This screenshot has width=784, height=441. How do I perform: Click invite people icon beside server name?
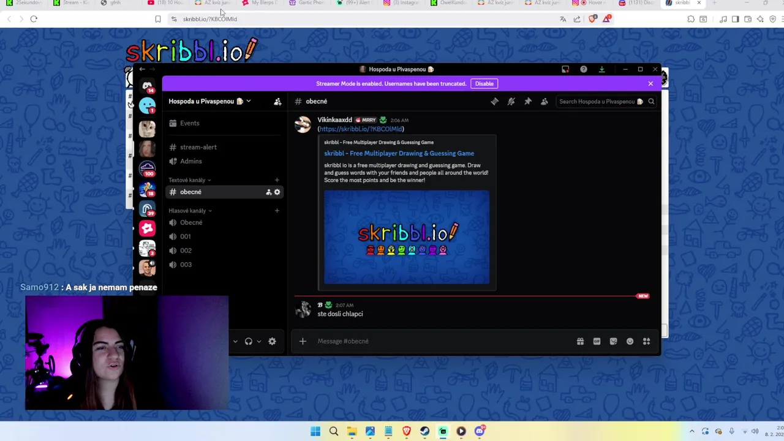coord(277,102)
